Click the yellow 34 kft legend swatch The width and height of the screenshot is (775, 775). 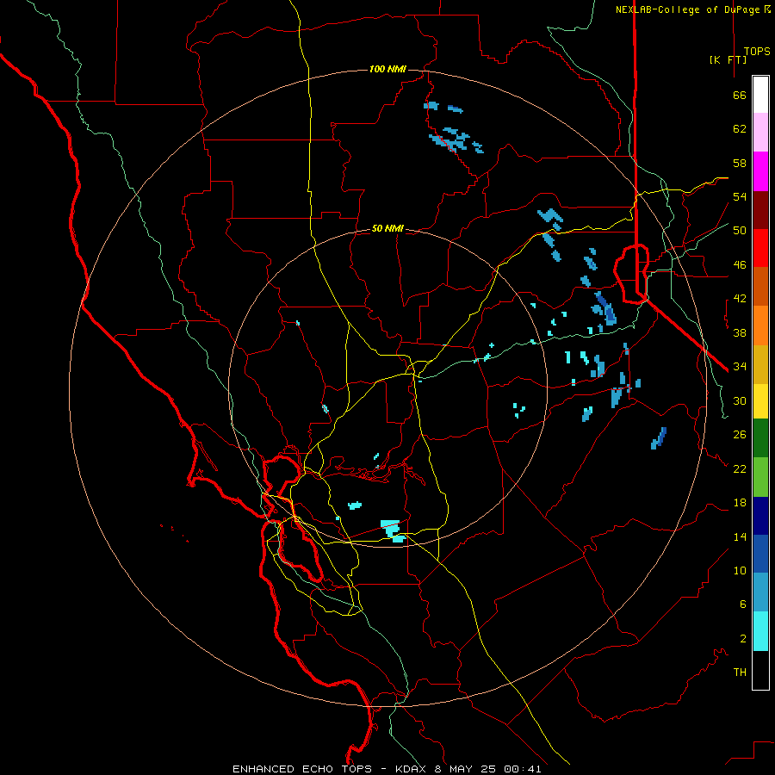click(760, 401)
